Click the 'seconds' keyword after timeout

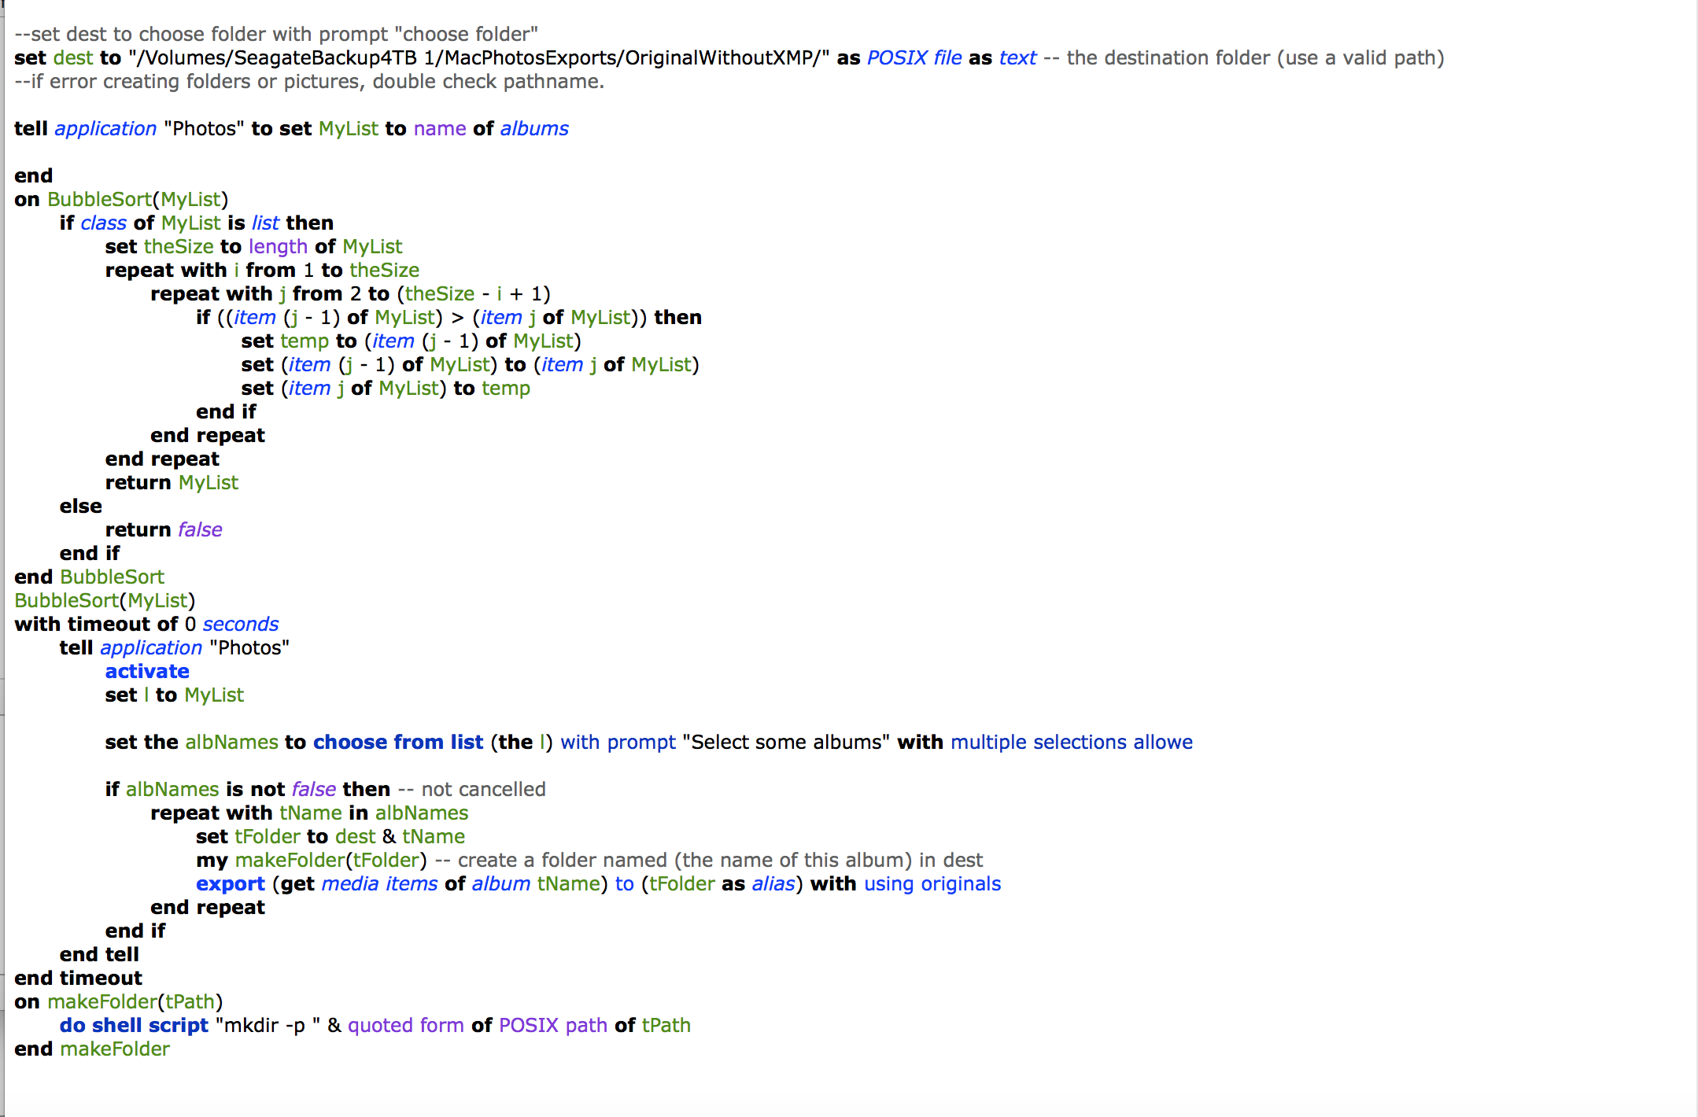pyautogui.click(x=240, y=624)
